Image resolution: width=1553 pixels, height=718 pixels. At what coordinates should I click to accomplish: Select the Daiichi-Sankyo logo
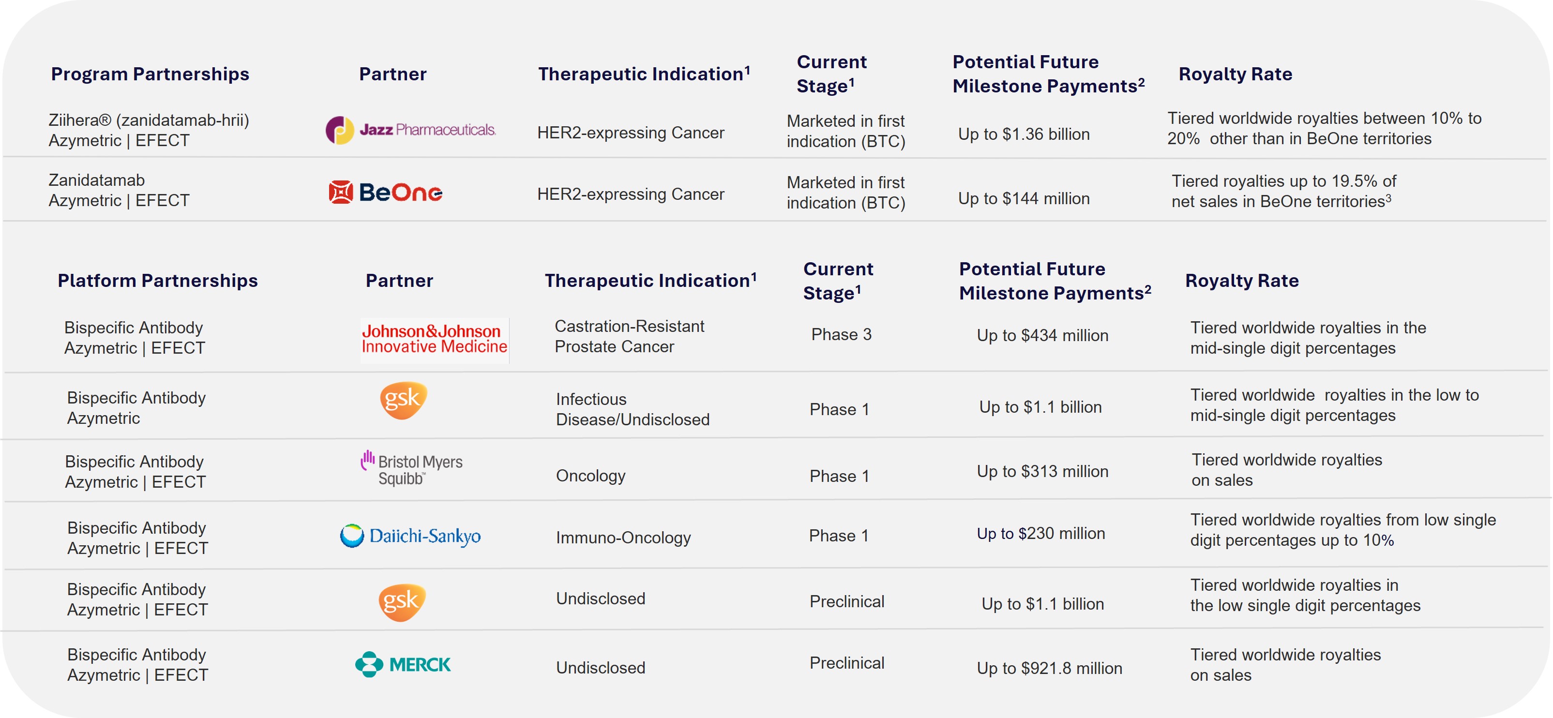pyautogui.click(x=410, y=535)
